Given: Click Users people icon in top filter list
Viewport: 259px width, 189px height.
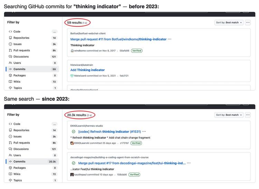Looking at the screenshot, I should pos(10,63).
